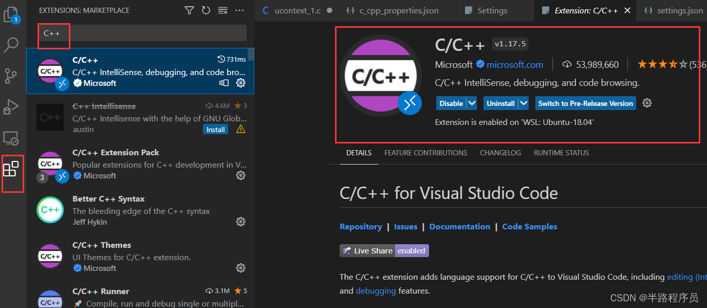707x308 pixels.
Task: Open the FEATURE CONTRIBUTIONS tab
Action: pyautogui.click(x=425, y=153)
